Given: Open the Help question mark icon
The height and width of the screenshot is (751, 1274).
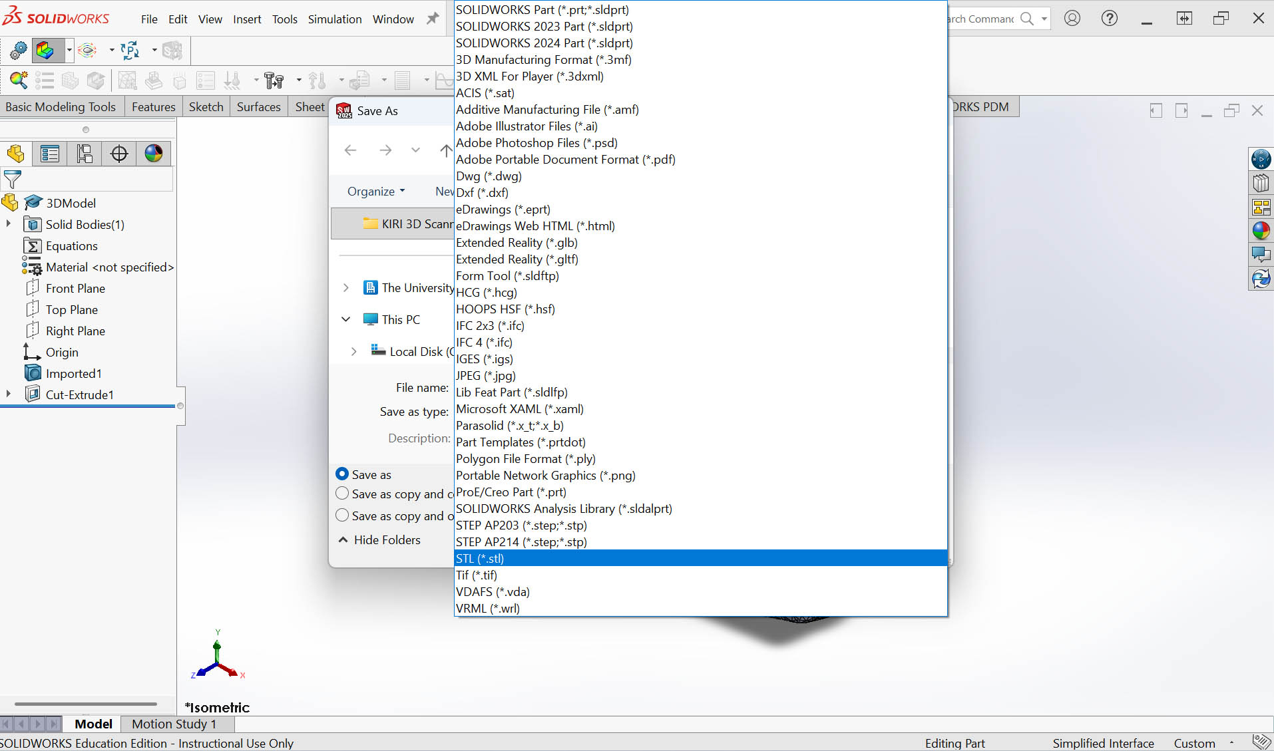Looking at the screenshot, I should click(x=1110, y=19).
